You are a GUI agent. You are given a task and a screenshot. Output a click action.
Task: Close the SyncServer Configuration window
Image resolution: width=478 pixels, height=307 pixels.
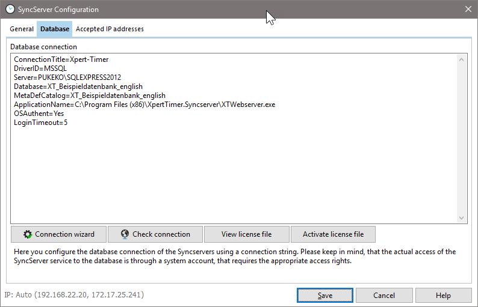468,9
